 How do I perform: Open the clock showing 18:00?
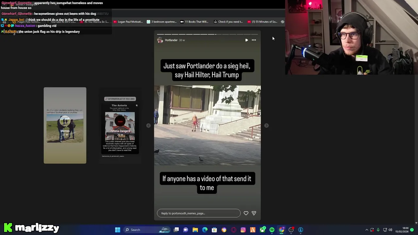(x=402, y=230)
